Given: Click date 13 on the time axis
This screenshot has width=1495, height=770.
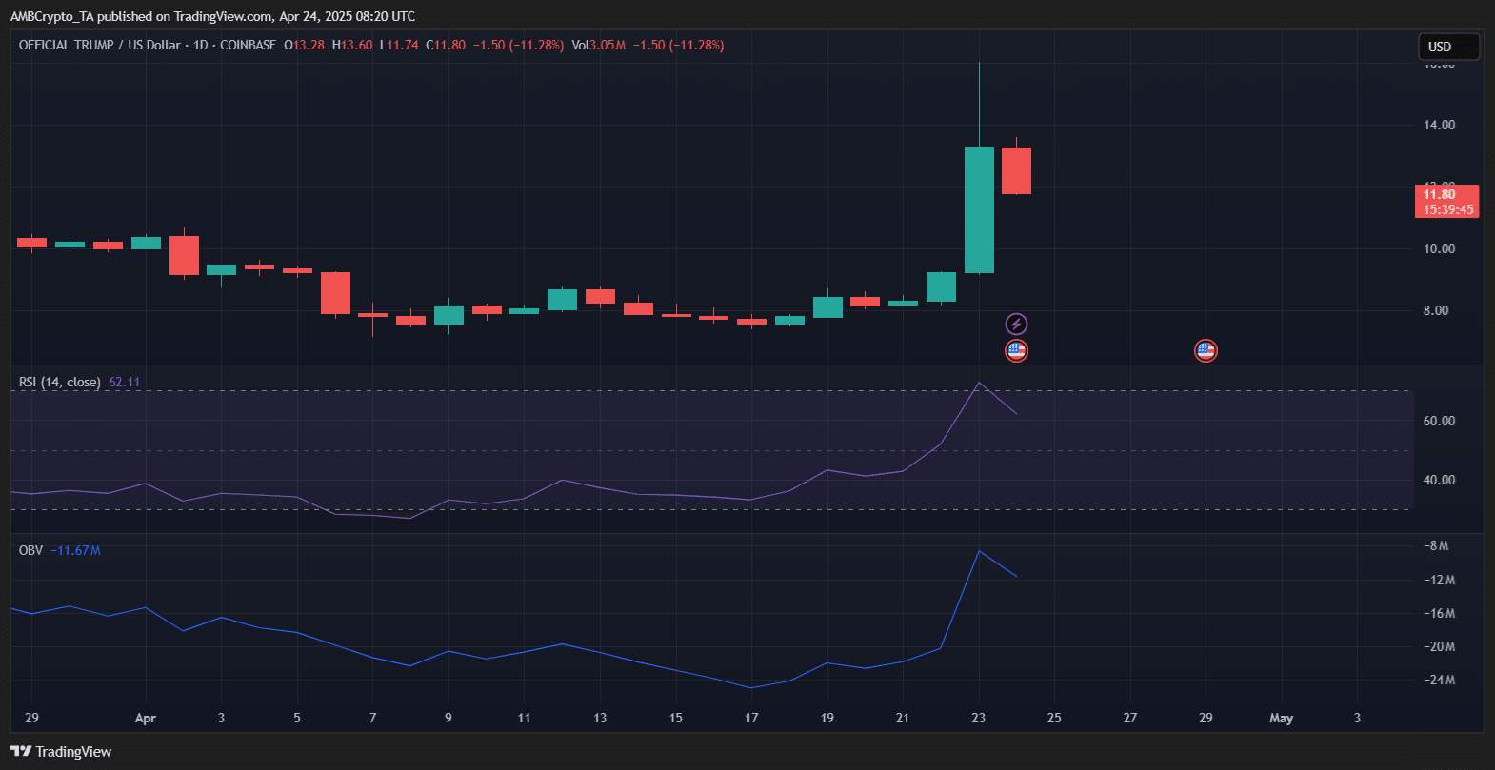Looking at the screenshot, I should click(600, 718).
